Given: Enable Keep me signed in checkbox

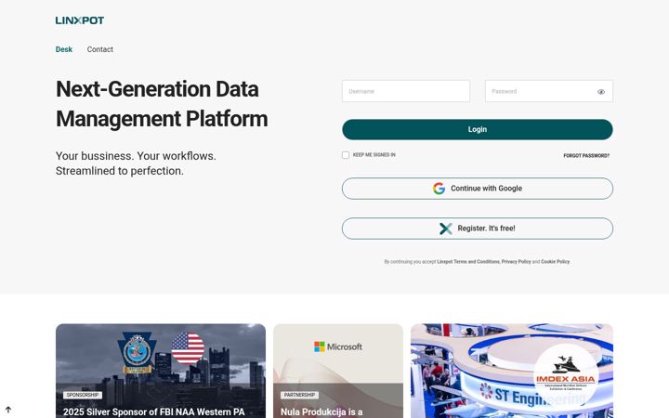Looking at the screenshot, I should pos(346,155).
